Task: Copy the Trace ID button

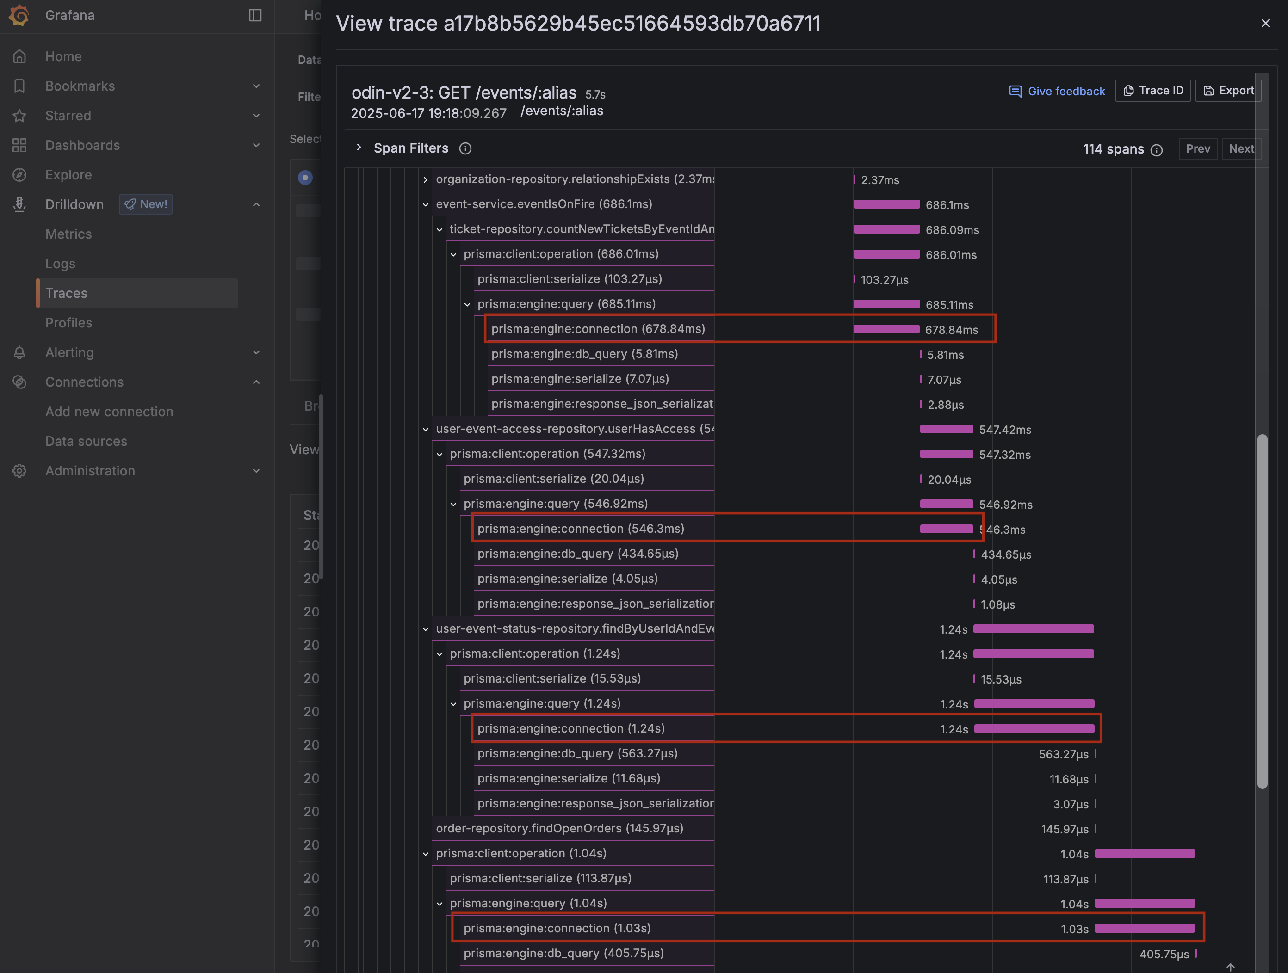Action: coord(1152,91)
